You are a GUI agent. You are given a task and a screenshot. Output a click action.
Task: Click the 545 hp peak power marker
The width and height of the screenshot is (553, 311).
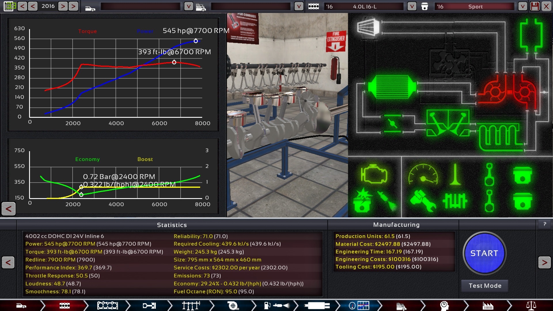point(196,41)
